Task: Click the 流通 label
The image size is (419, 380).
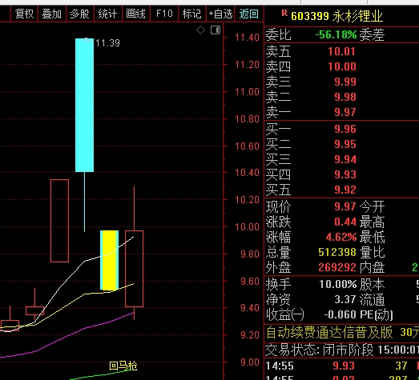Action: (372, 299)
